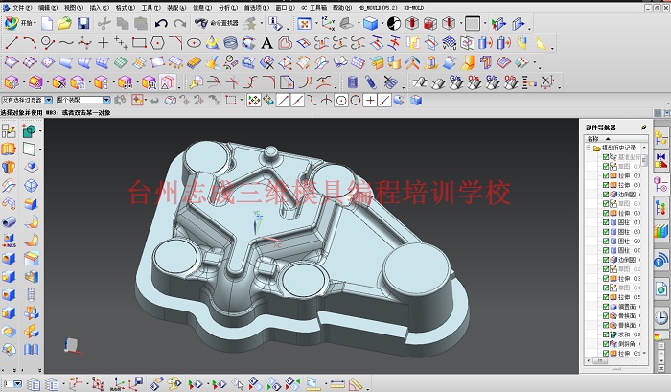Select the Helix spring tool
This screenshot has width=671, height=392.
point(230,43)
